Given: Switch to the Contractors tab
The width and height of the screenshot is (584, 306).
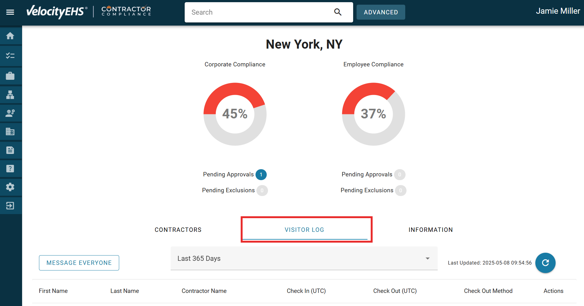Looking at the screenshot, I should click(178, 230).
